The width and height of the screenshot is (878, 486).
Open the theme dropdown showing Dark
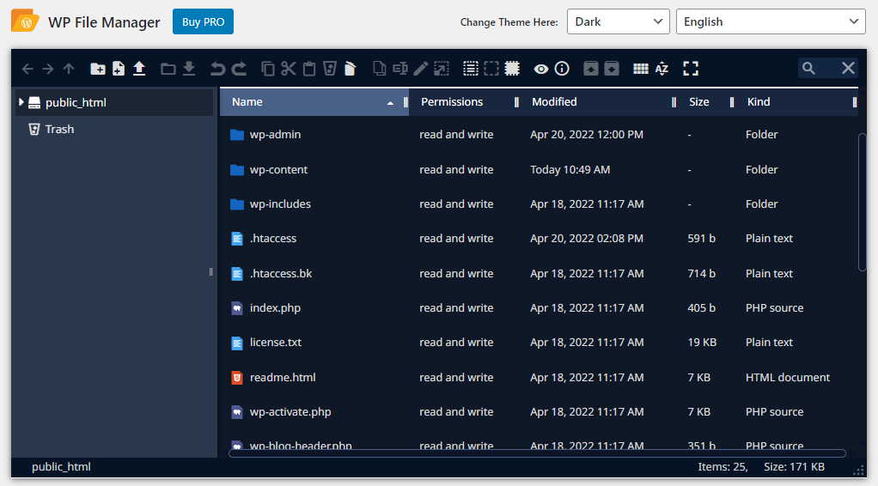point(618,22)
